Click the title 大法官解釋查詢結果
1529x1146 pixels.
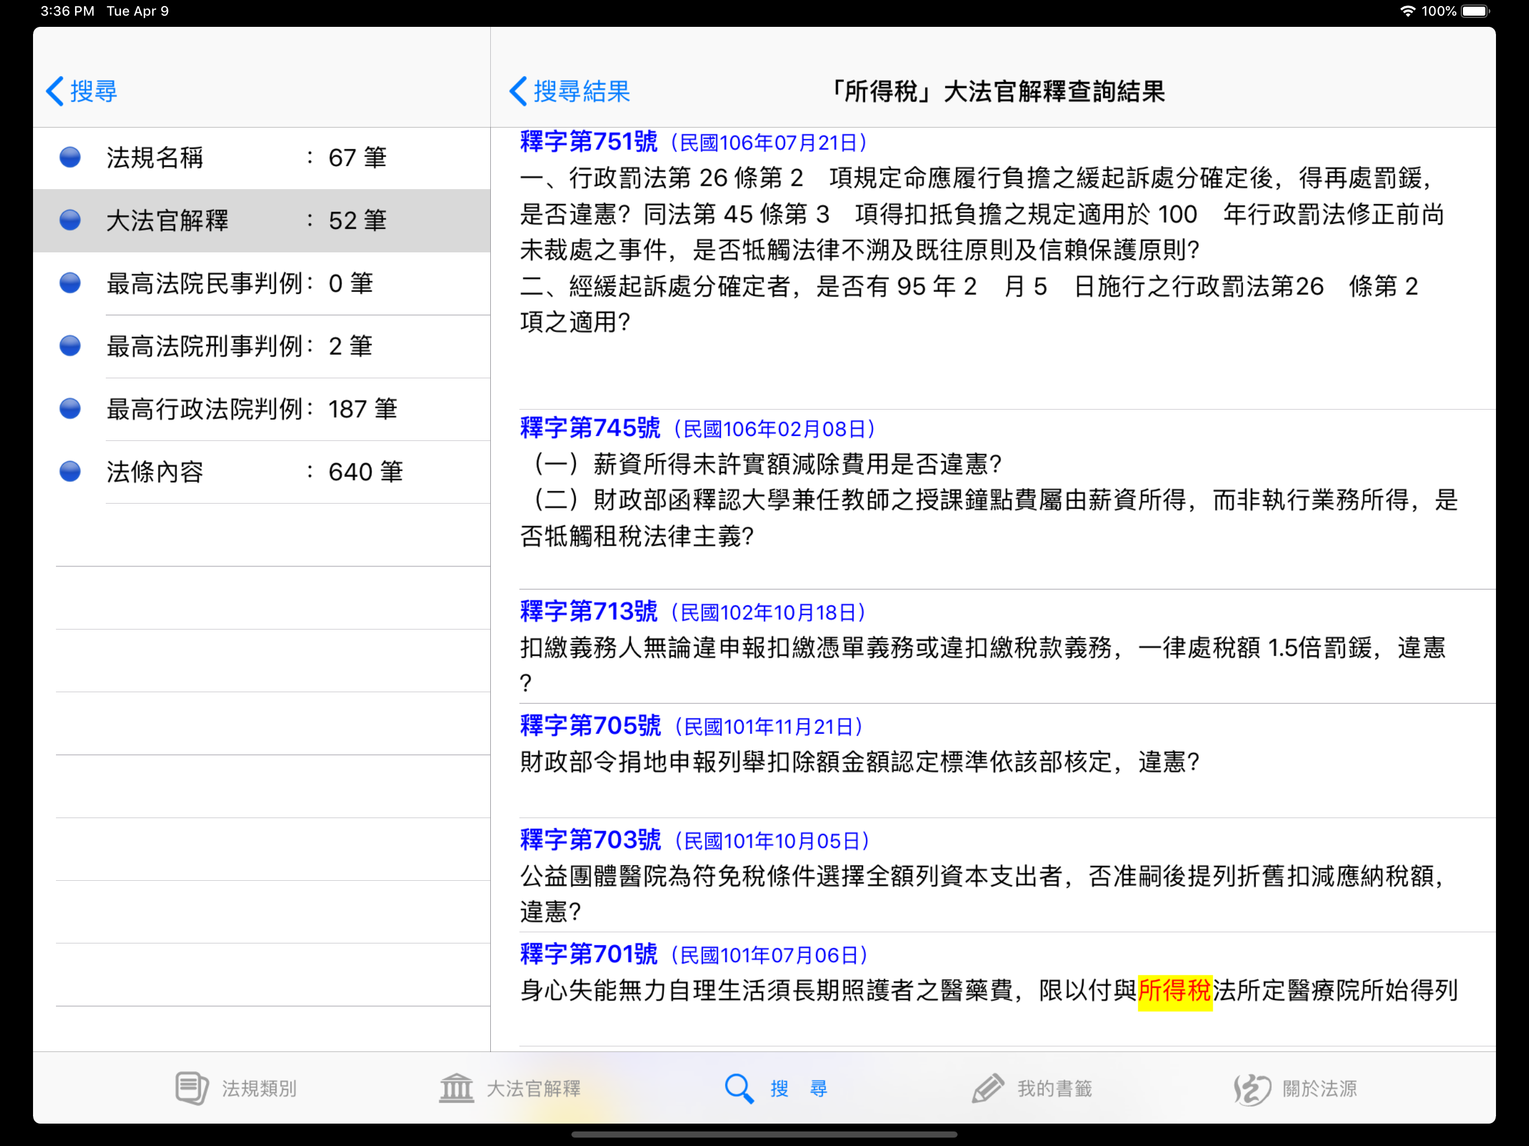(x=1055, y=91)
